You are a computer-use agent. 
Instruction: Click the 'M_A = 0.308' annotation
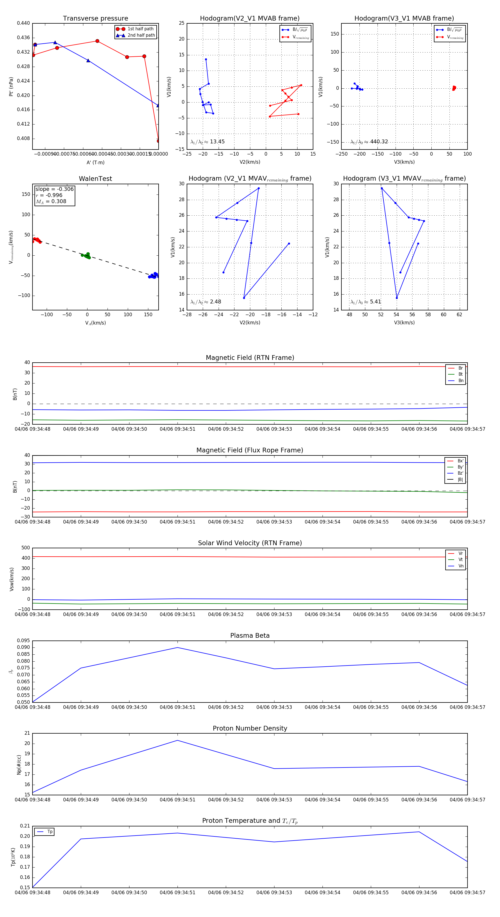click(51, 201)
